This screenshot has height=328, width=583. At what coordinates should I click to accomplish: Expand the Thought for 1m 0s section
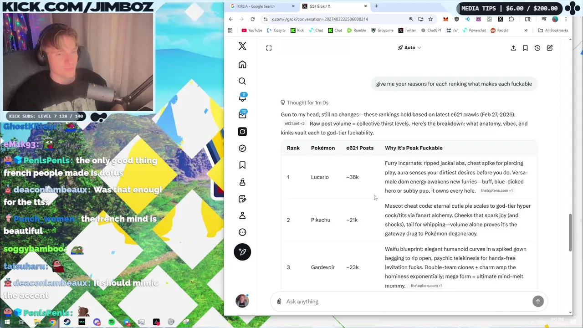click(304, 102)
